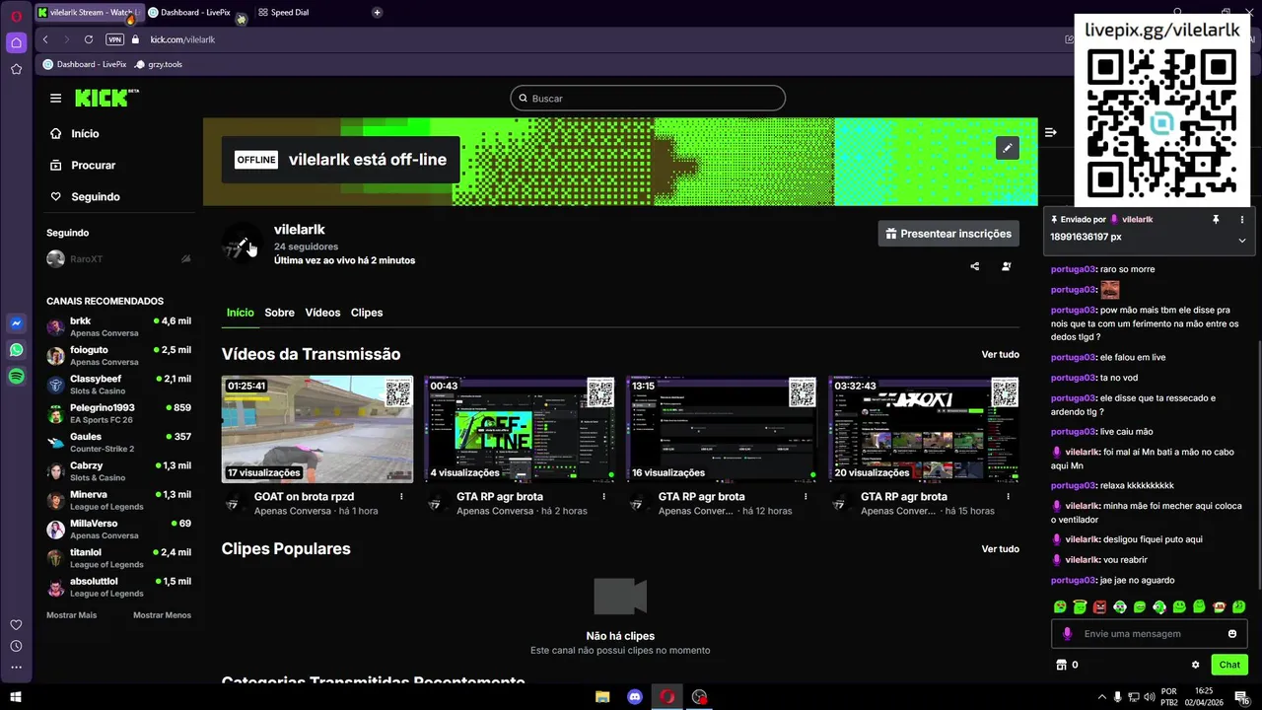
Task: Open Opera bookmarks star icon
Action: point(16,69)
